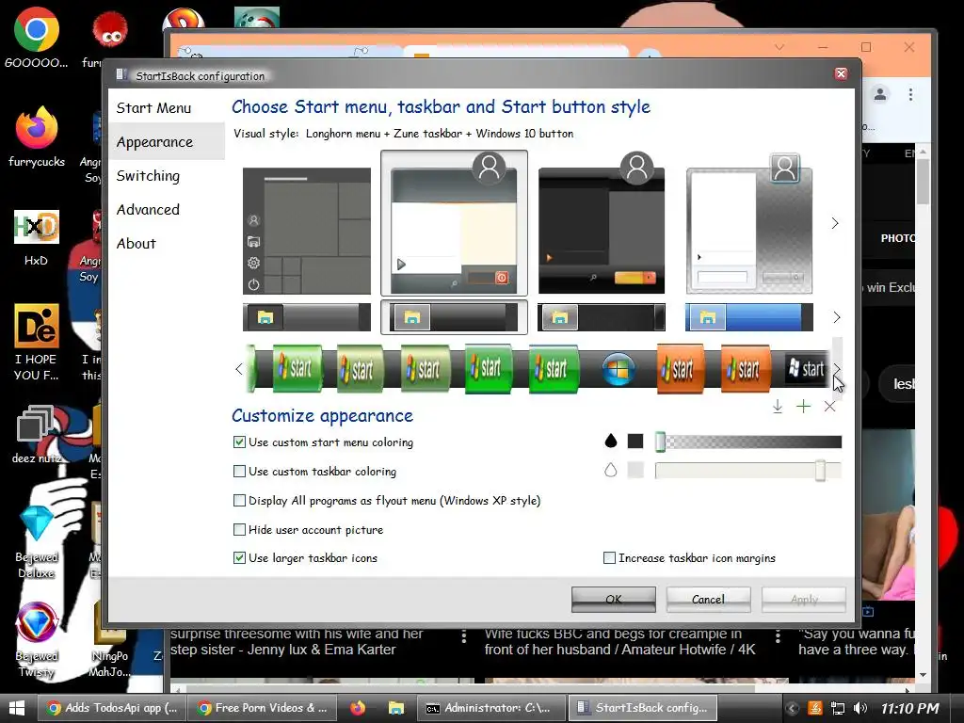
Task: Open the furrycucks Firefox desktop shortcut
Action: (x=37, y=137)
